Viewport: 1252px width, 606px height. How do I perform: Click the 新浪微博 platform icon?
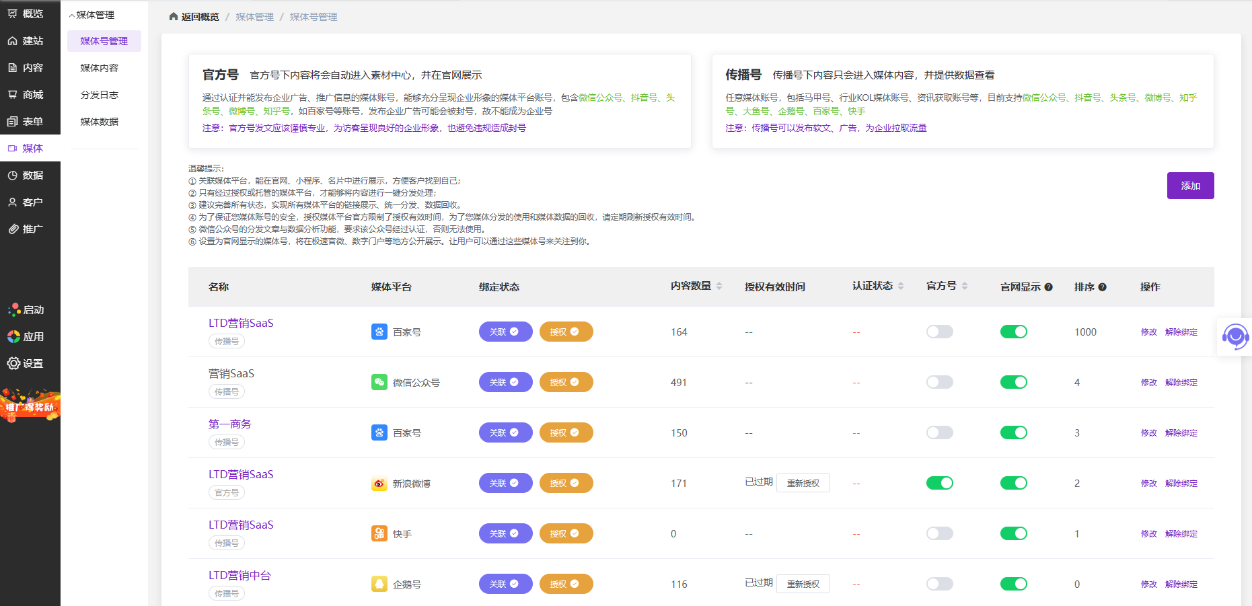[x=379, y=483]
